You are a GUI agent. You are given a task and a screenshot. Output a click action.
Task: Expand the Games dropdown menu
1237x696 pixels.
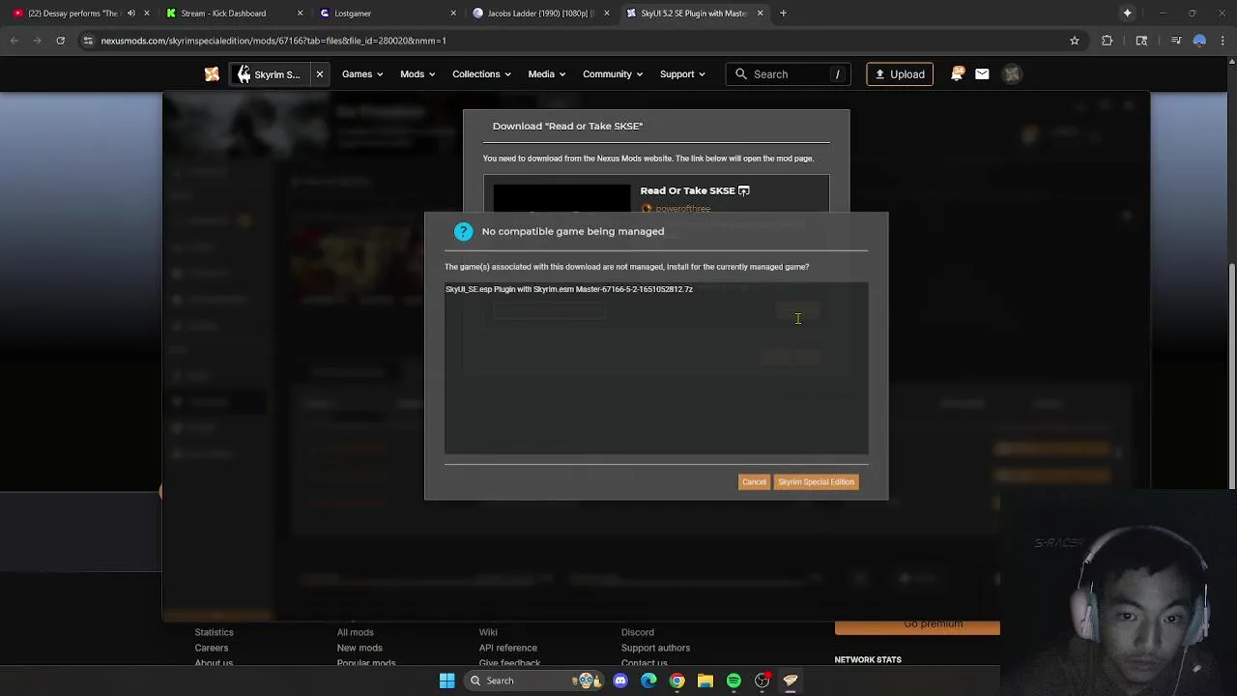362,74
